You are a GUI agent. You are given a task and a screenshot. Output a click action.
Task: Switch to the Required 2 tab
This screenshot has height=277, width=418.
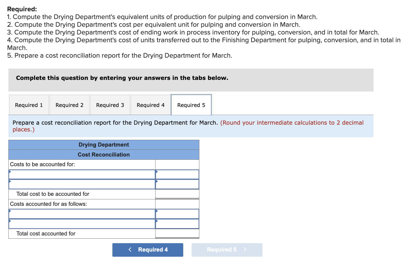pyautogui.click(x=70, y=105)
